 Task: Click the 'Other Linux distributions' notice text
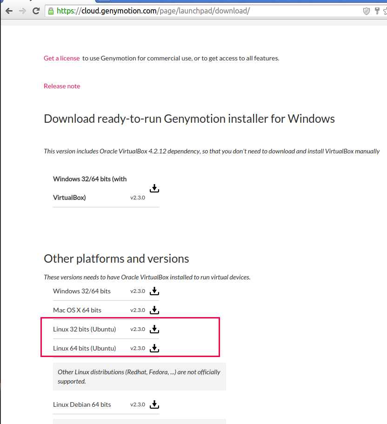point(139,377)
